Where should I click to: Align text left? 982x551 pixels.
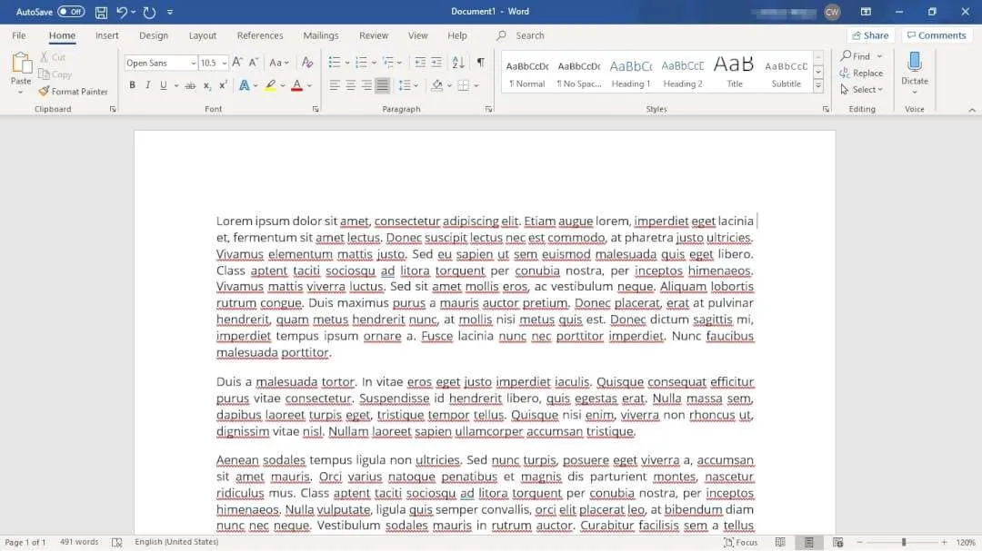coord(335,85)
